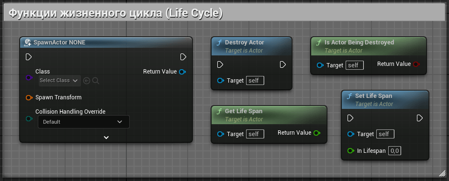
Task: Open the Collision Handling Override Default dropdown
Action: point(84,122)
